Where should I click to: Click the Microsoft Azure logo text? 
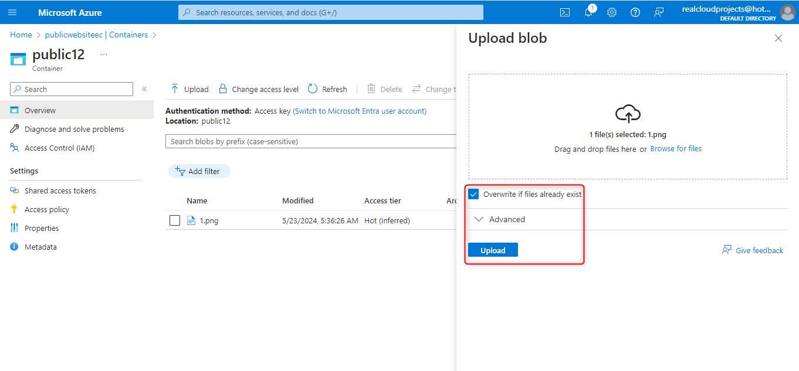click(x=70, y=12)
